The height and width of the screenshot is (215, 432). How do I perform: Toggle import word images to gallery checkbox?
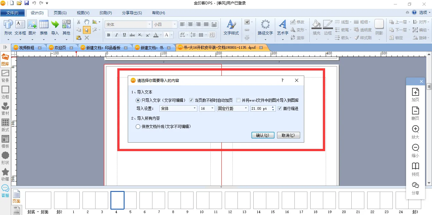(238, 100)
